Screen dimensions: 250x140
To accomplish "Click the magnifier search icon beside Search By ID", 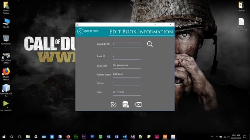I will [150, 44].
